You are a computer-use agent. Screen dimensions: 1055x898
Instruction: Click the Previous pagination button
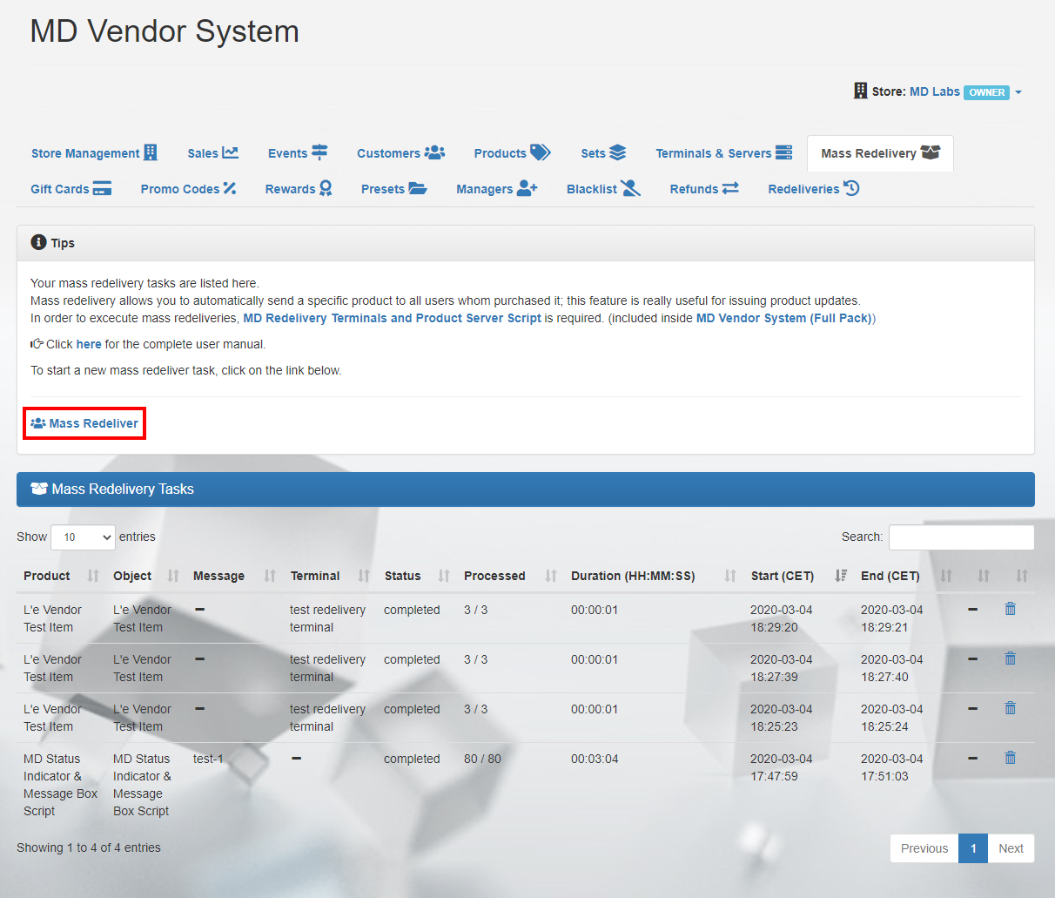pos(924,848)
